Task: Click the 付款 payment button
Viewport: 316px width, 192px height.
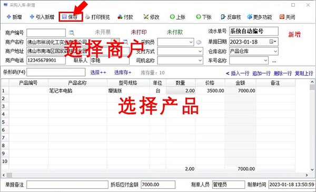Action: coord(125,17)
